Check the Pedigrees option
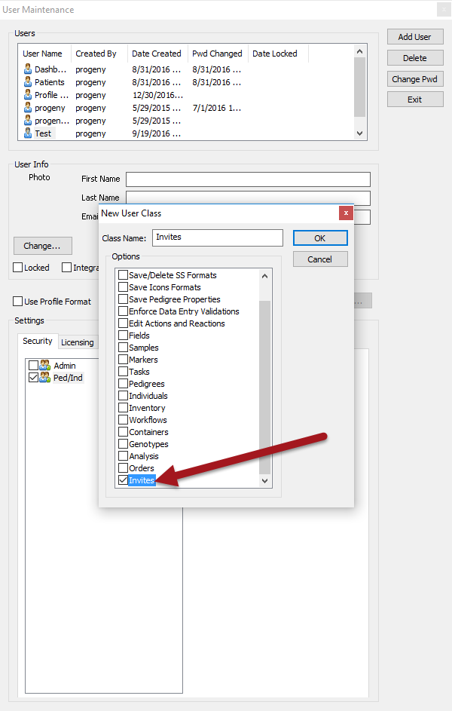 pyautogui.click(x=123, y=384)
